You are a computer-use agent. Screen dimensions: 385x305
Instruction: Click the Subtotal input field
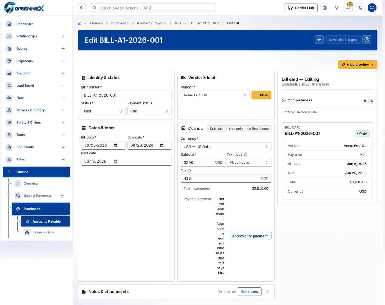tap(203, 163)
